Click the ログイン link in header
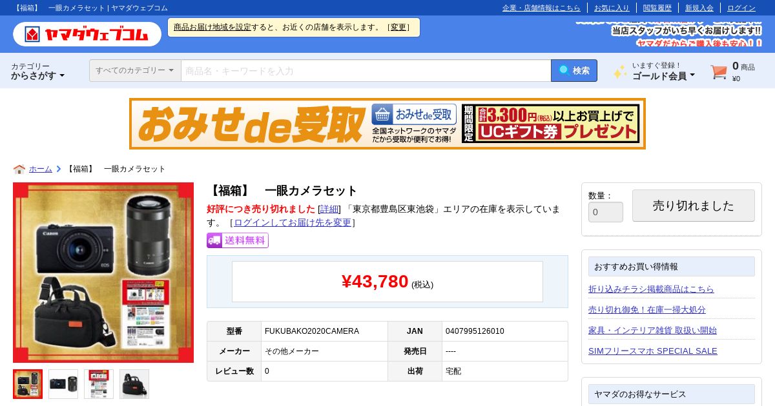The image size is (775, 406). click(741, 8)
